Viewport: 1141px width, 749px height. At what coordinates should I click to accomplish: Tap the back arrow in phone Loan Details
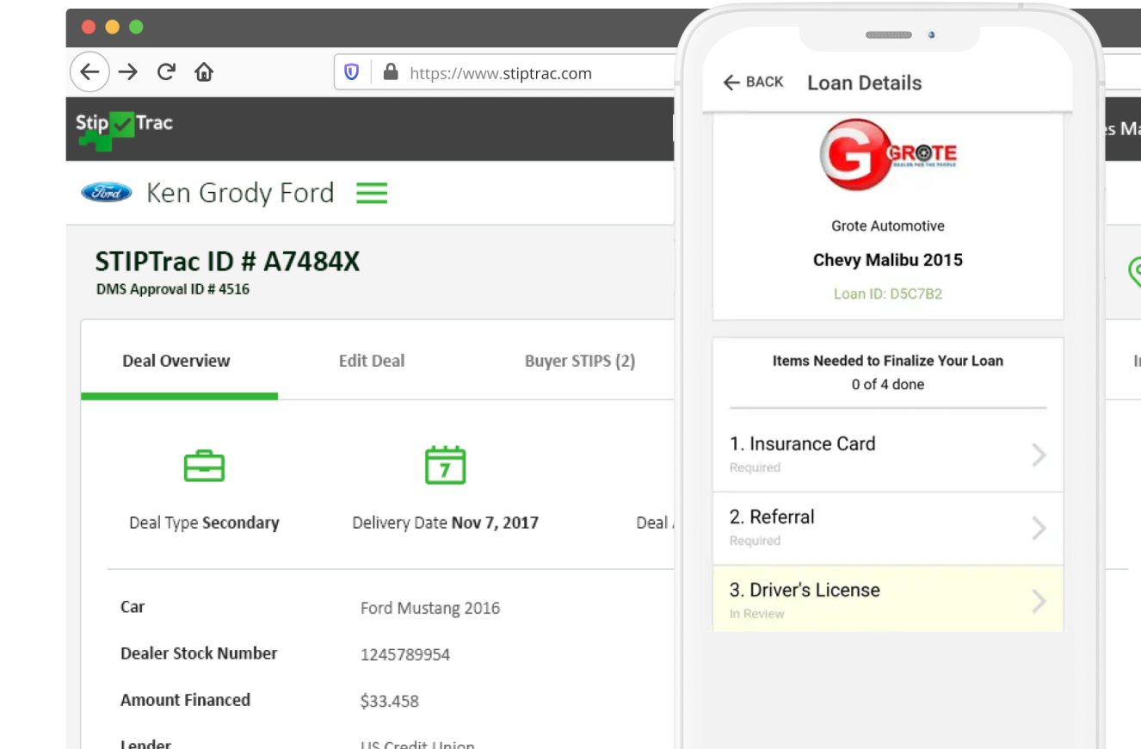tap(731, 83)
